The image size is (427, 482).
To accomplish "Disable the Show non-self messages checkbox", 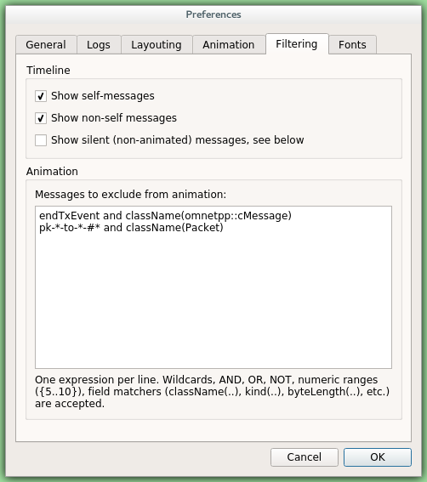I will [41, 118].
